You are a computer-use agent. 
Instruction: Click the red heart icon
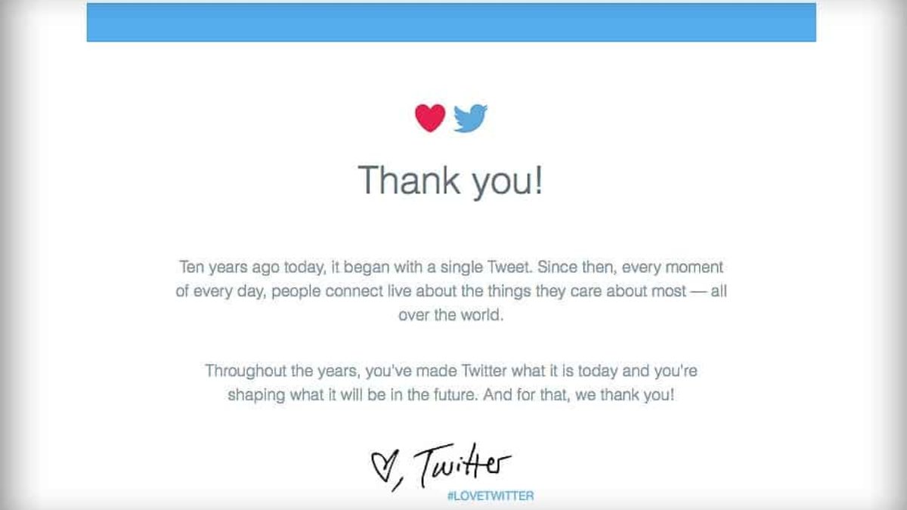(430, 118)
